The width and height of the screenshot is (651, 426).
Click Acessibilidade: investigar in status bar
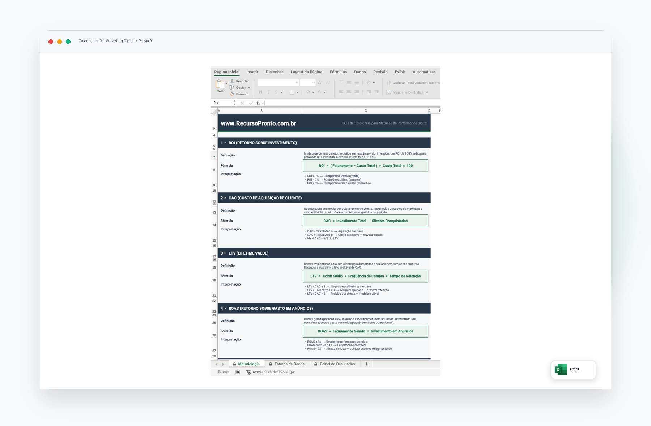pos(274,372)
